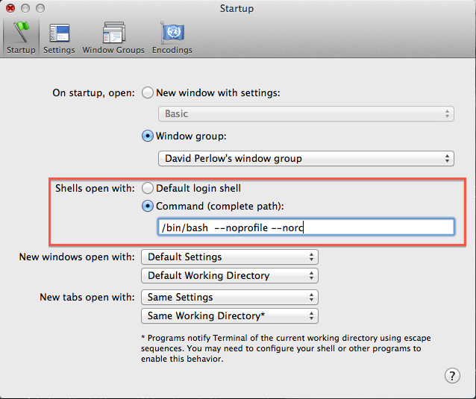Image resolution: width=476 pixels, height=399 pixels.
Task: Click the shell command path text field
Action: pos(306,227)
